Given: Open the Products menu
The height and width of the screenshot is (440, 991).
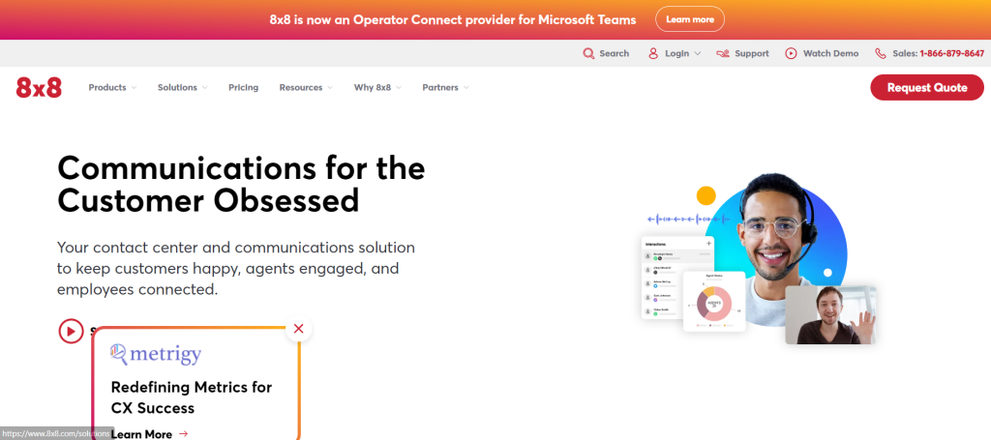Looking at the screenshot, I should coord(107,88).
